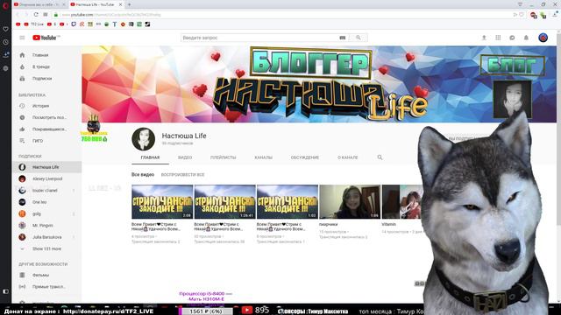561x315 pixels.
Task: Click the browser start page grid icon
Action: pyautogui.click(x=46, y=15)
